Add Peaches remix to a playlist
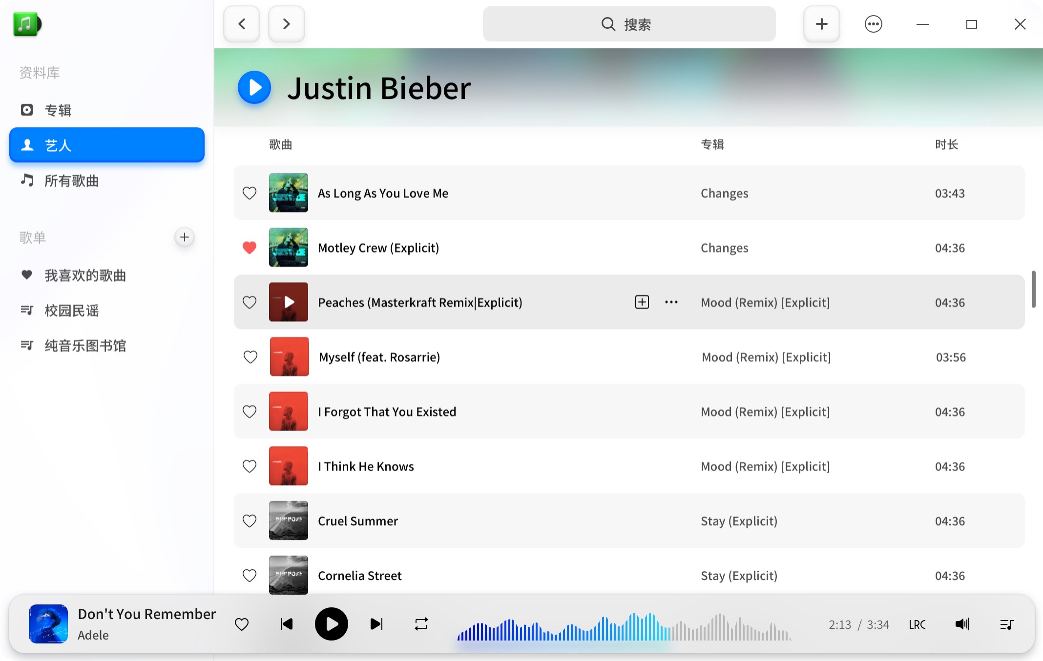 click(x=642, y=302)
